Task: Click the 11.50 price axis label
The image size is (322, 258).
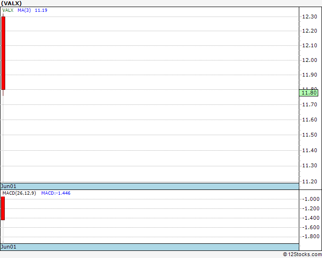Action: tap(310, 135)
